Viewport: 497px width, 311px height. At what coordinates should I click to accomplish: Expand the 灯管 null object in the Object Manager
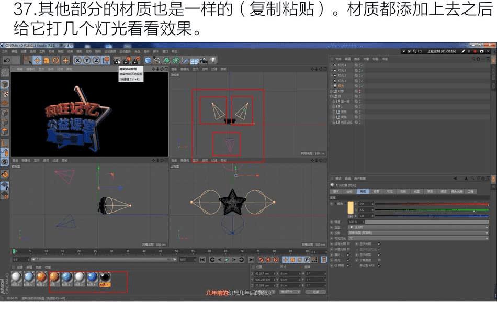point(331,91)
